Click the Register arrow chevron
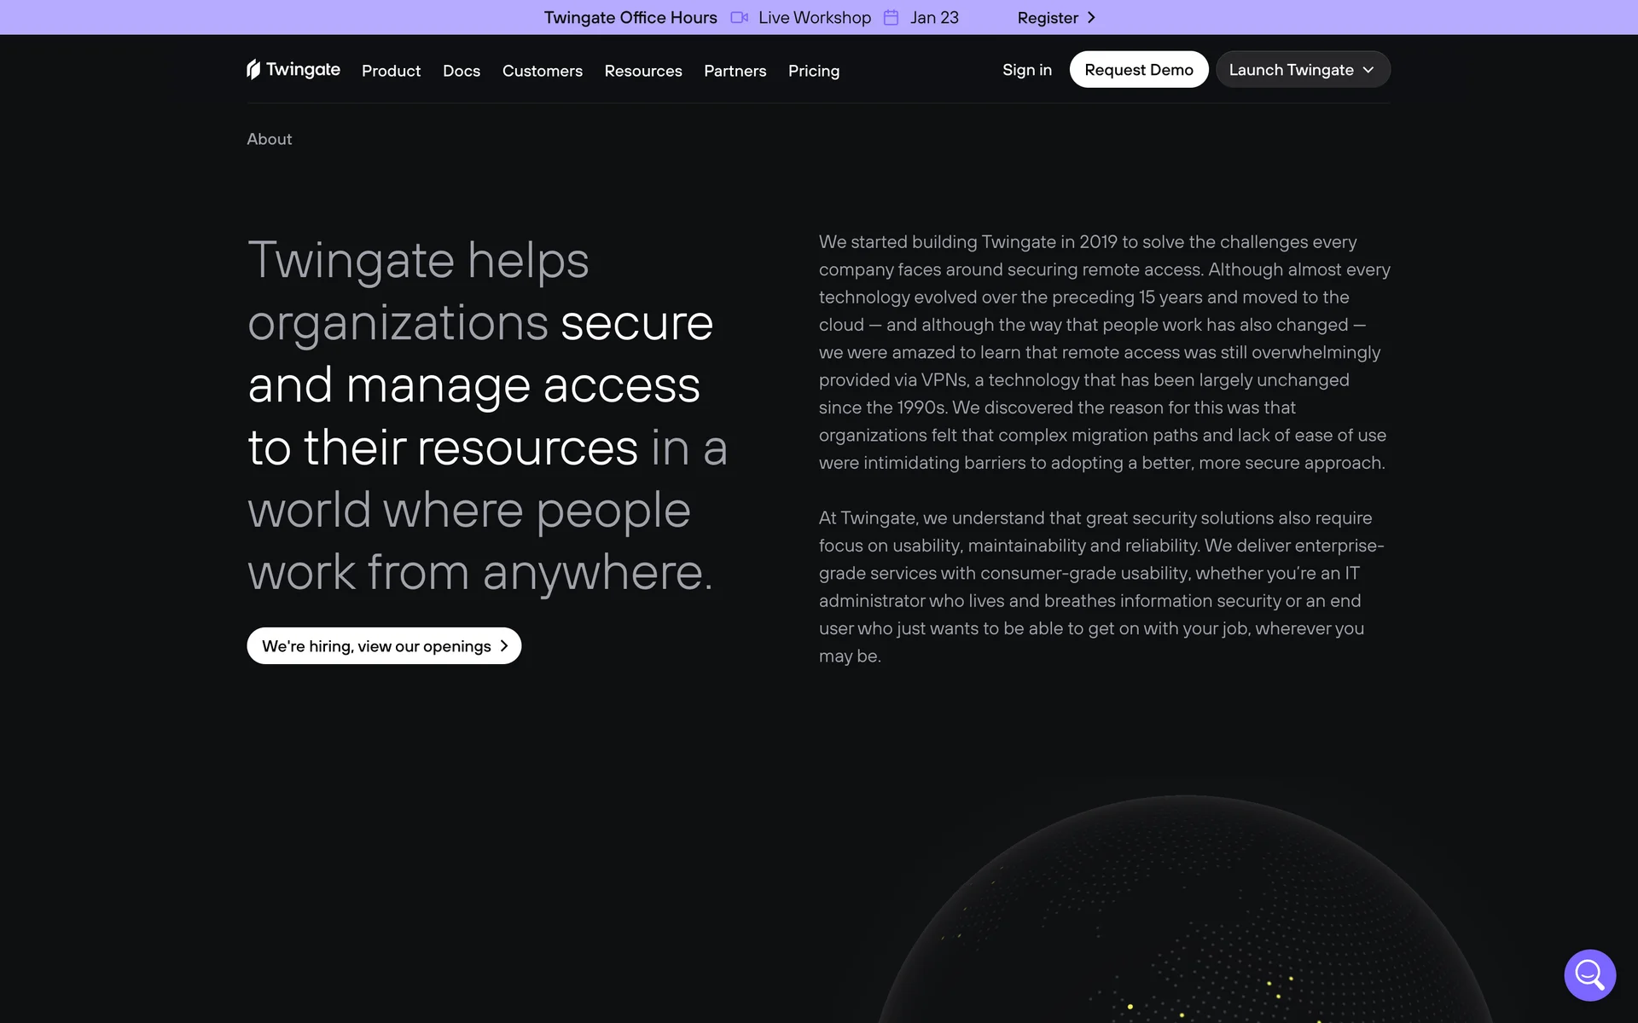The width and height of the screenshot is (1638, 1023). (x=1091, y=18)
